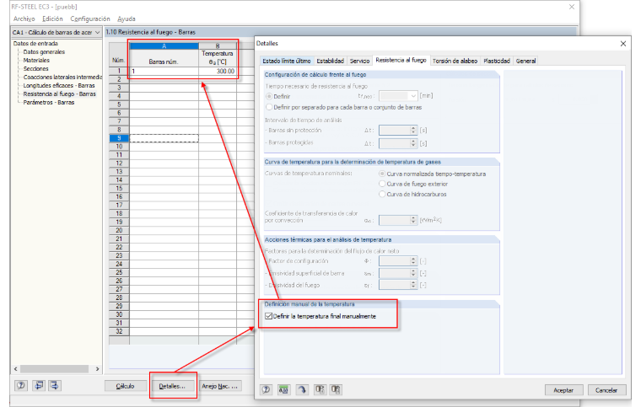Choose Curva de fuego exterior radio
The height and width of the screenshot is (407, 641).
tap(382, 184)
